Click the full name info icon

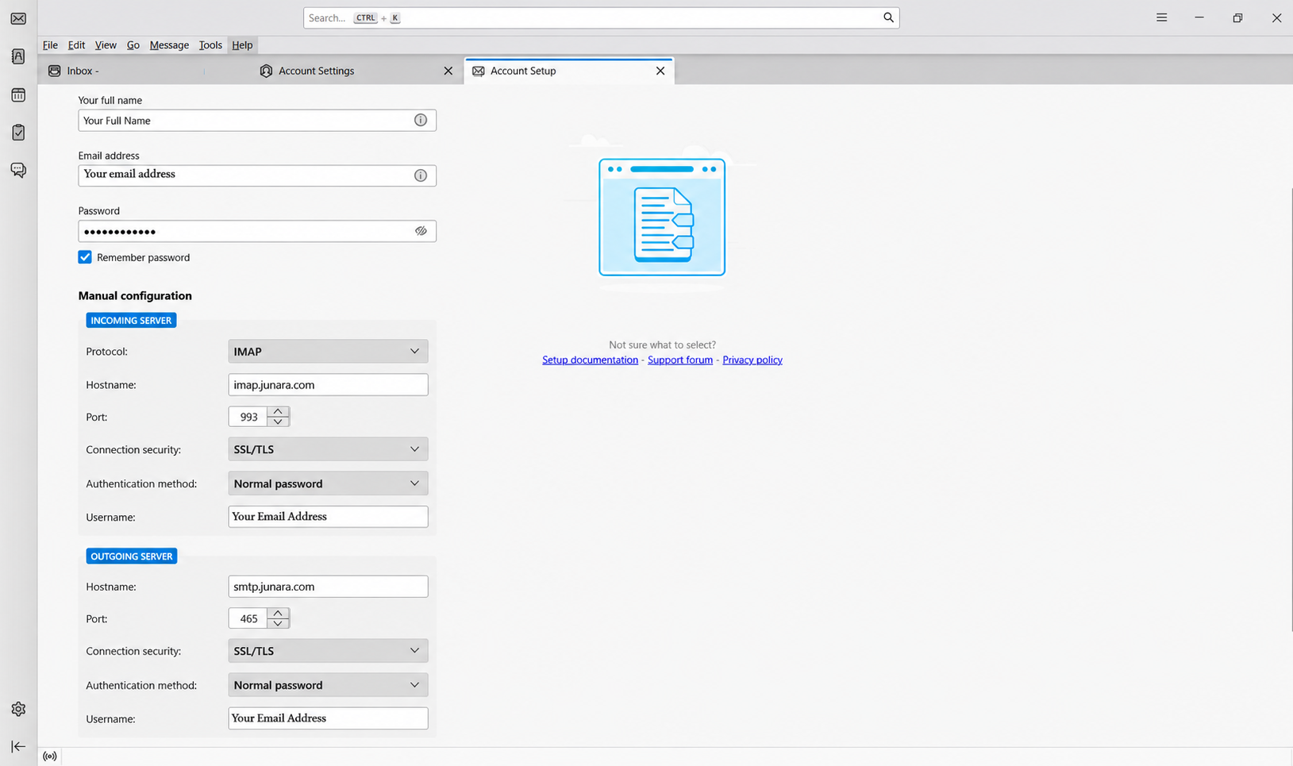click(x=421, y=120)
